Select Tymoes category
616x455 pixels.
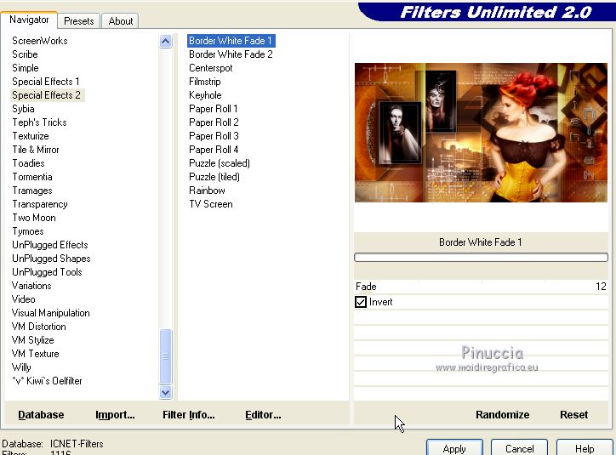click(27, 231)
